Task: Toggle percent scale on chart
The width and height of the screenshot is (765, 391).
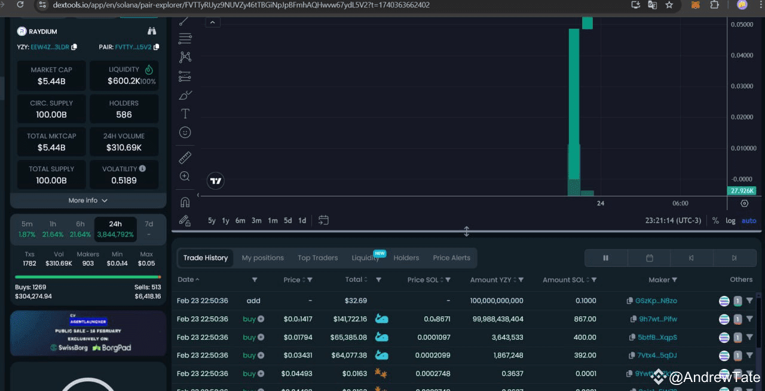Action: click(x=715, y=220)
